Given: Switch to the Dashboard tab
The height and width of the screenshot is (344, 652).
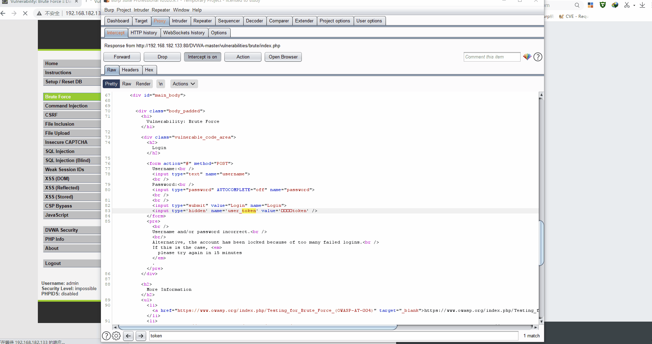Looking at the screenshot, I should click(x=118, y=21).
